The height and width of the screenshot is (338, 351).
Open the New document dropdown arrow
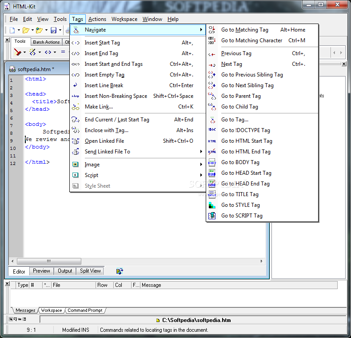coord(19,30)
